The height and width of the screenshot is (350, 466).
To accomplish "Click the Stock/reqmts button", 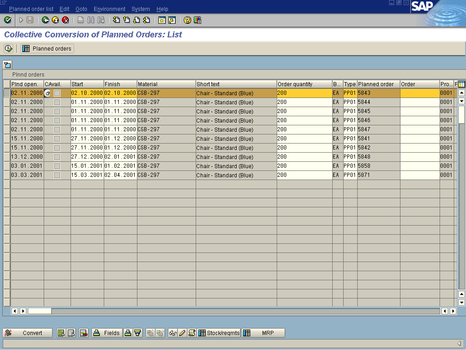I will tap(219, 333).
